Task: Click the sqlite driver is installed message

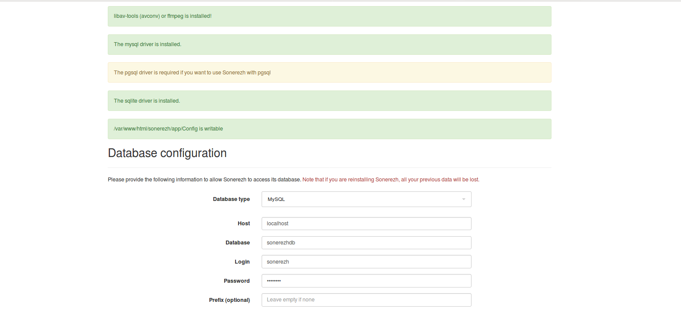Action: point(329,101)
